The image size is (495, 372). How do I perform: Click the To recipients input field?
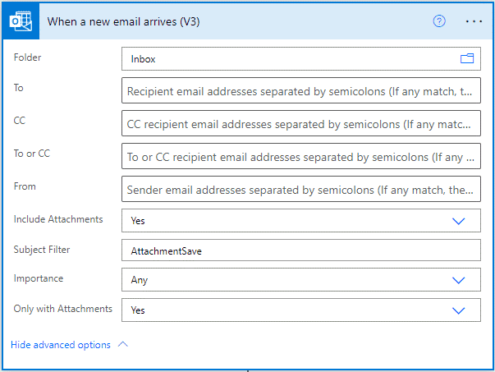point(300,92)
